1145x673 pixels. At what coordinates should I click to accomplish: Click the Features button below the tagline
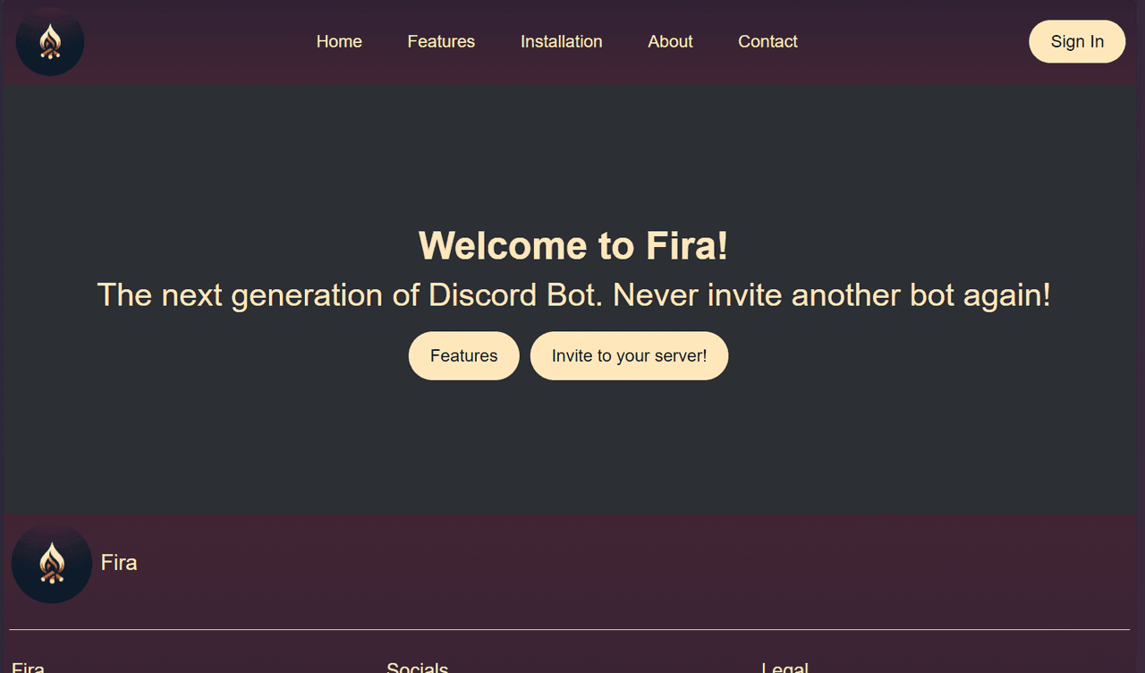[463, 356]
